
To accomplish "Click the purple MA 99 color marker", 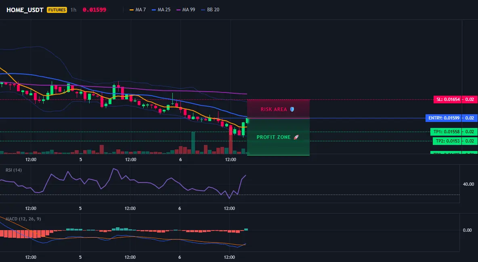I will (x=178, y=10).
